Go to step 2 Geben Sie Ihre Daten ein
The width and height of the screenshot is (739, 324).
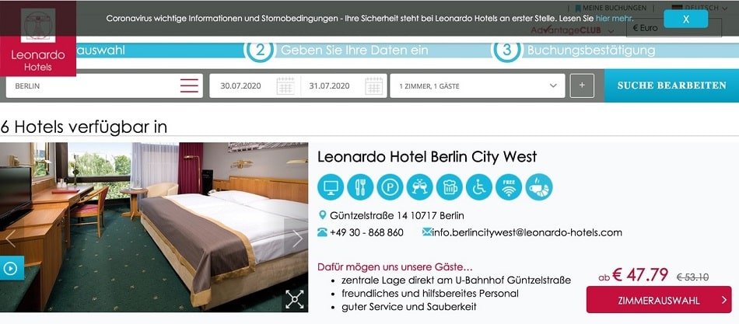[337, 50]
